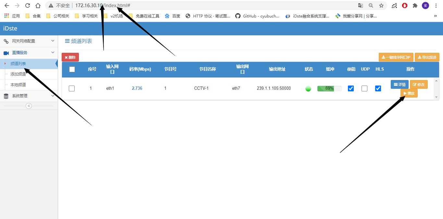The height and width of the screenshot is (219, 443).
Task: Bookmark this page with the star icon
Action: pos(381,6)
